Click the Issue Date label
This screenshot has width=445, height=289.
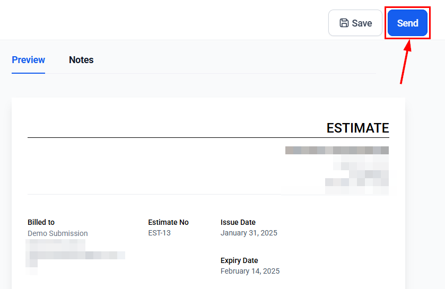tap(238, 222)
